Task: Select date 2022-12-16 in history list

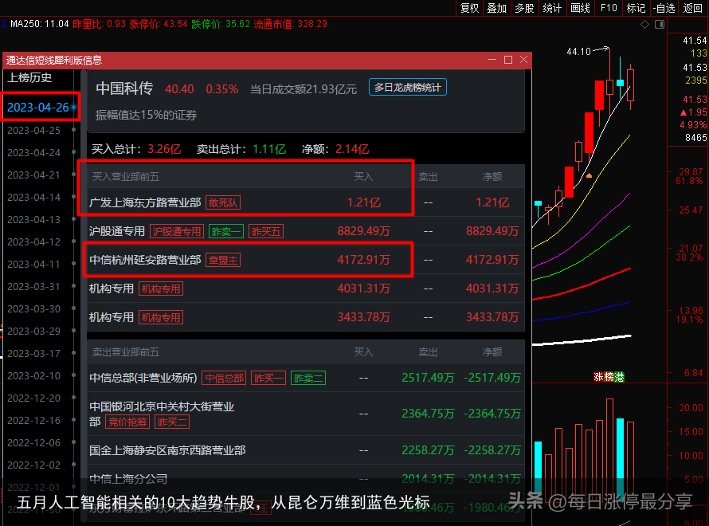Action: point(34,421)
